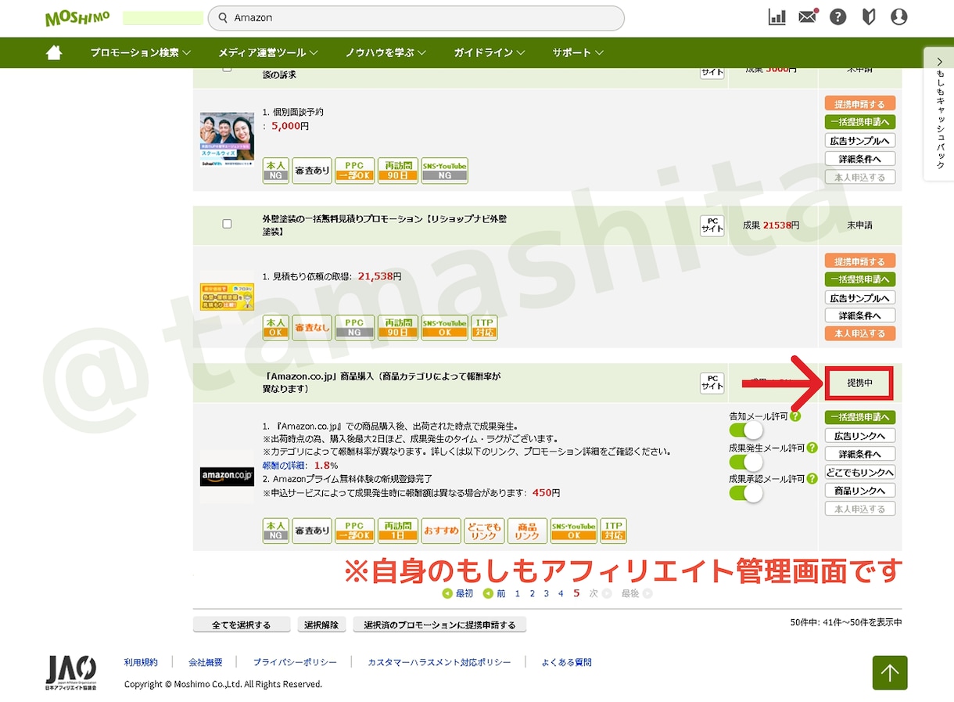Click the 商品リンク badge in Amazon promotion
The image size is (954, 702).
(527, 531)
